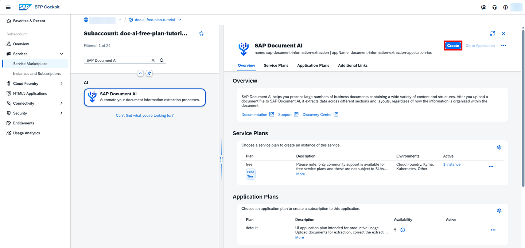525x248 pixels.
Task: Open the overflow menu next to Go to Application
Action: (503, 46)
